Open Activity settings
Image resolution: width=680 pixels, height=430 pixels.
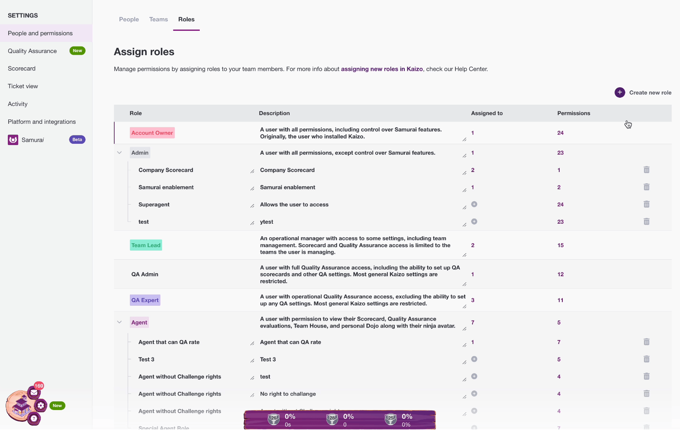[46, 104]
